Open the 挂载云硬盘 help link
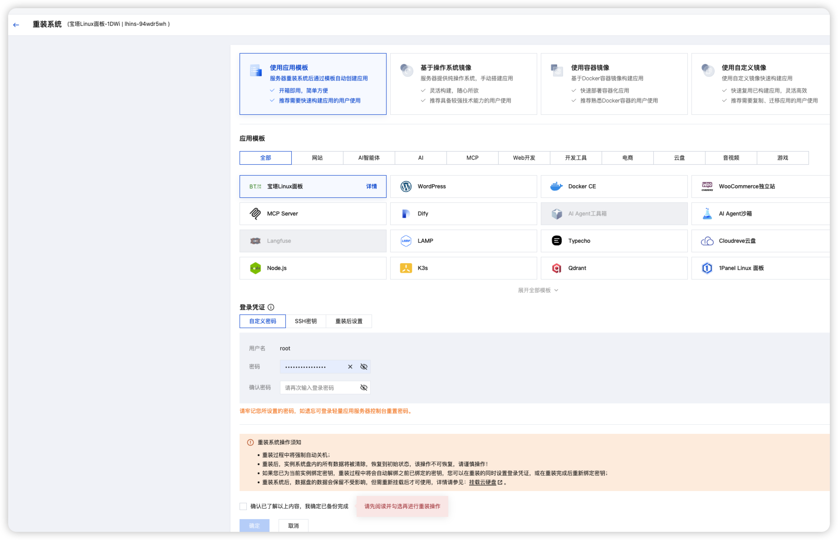The image size is (838, 540). pos(483,482)
